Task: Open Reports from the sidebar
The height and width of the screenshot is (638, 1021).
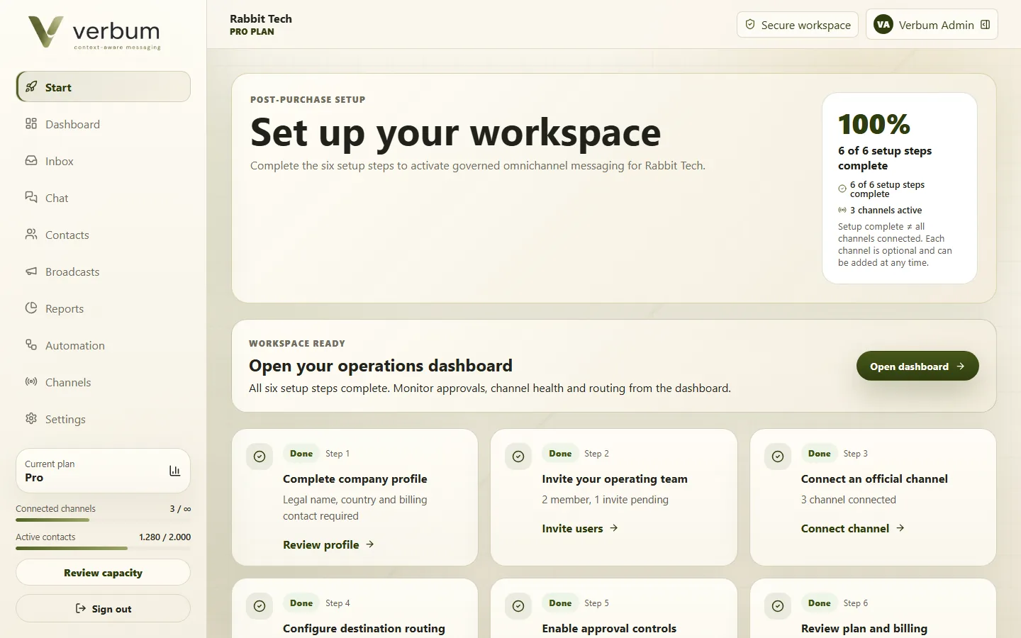Action: [x=103, y=308]
